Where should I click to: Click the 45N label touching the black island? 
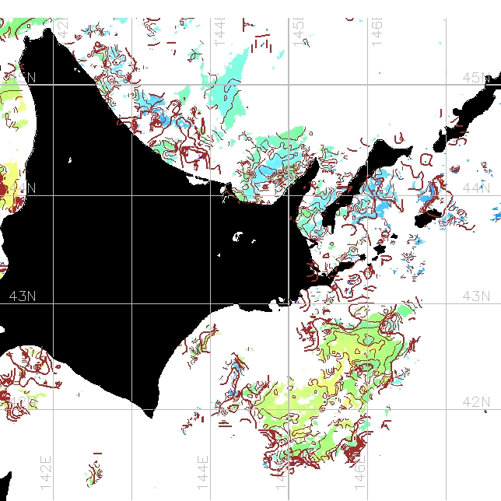tap(476, 77)
